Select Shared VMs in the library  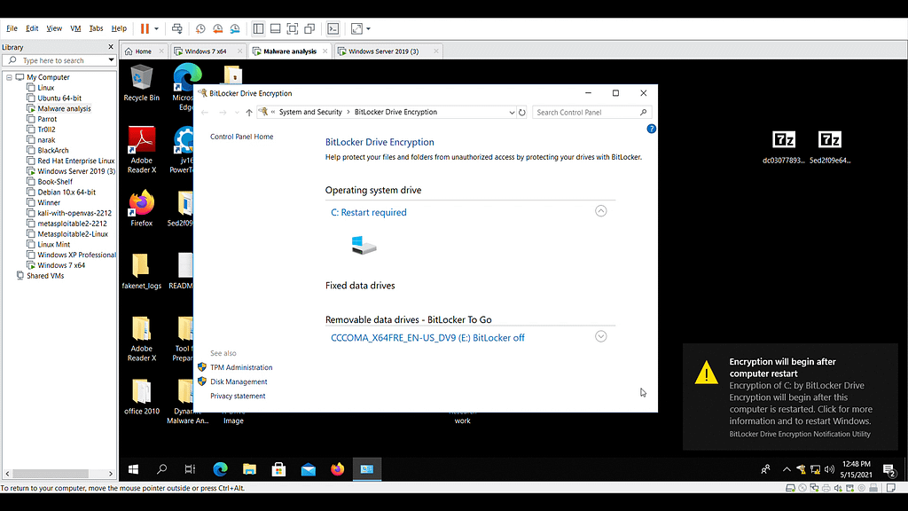pos(44,276)
